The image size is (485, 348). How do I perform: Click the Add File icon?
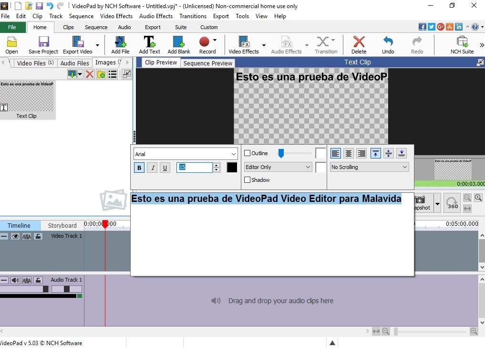click(120, 45)
